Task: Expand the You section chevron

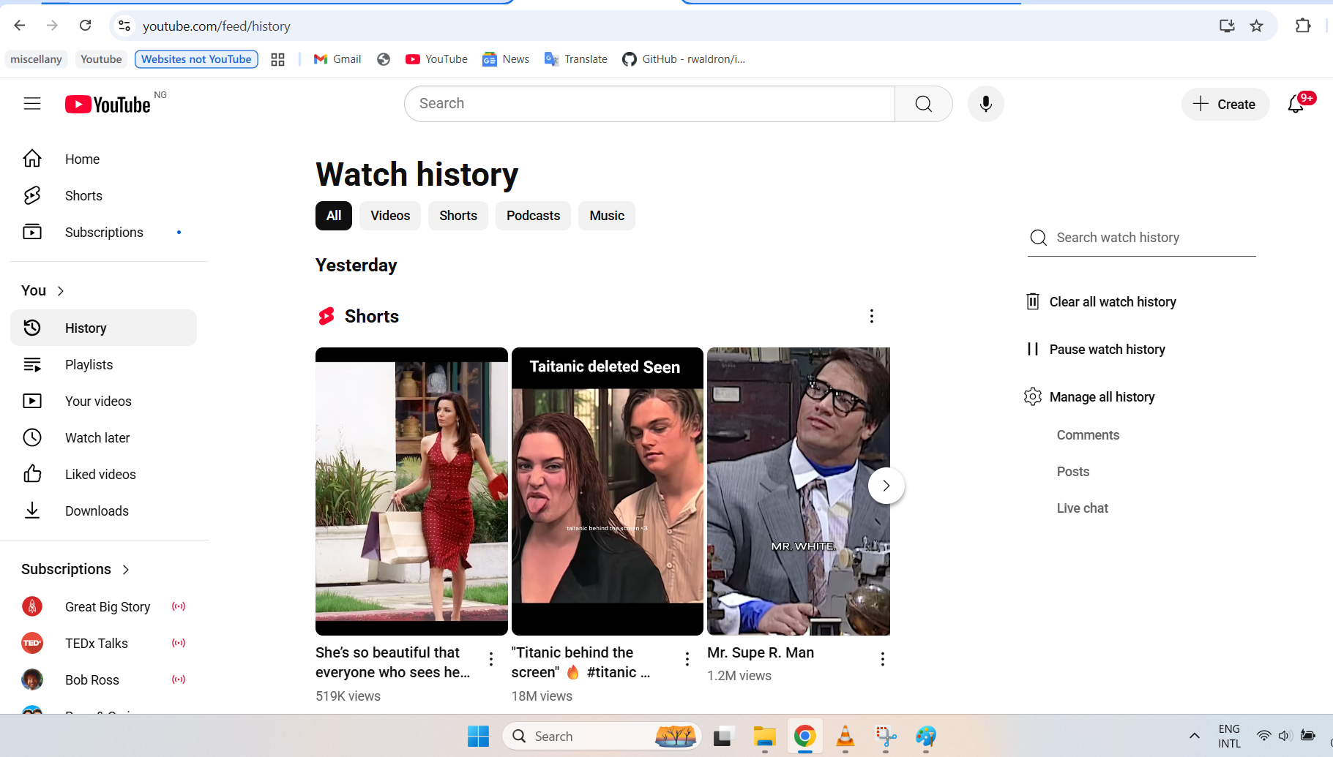Action: tap(61, 290)
